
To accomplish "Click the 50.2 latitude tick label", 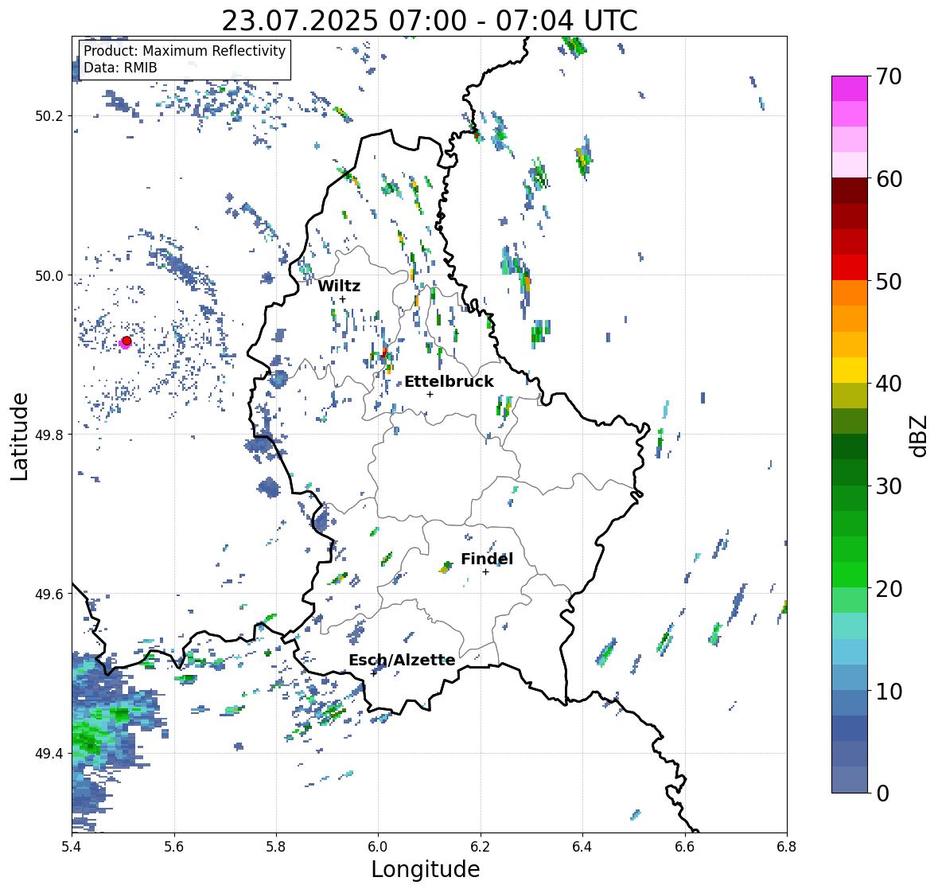I will pos(49,116).
